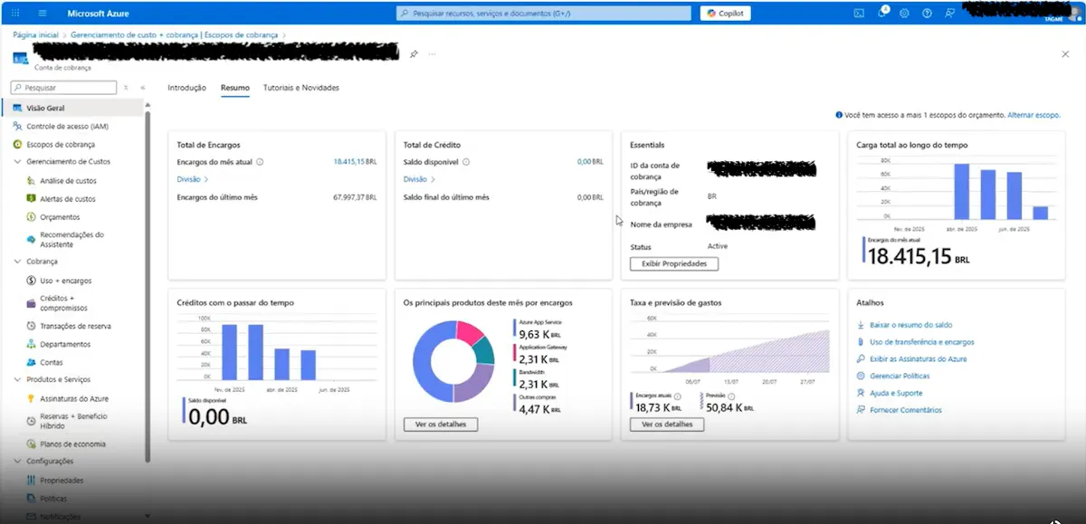Image resolution: width=1086 pixels, height=524 pixels.
Task: Open Baixar o resumo do saldo shortcut
Action: pyautogui.click(x=910, y=325)
